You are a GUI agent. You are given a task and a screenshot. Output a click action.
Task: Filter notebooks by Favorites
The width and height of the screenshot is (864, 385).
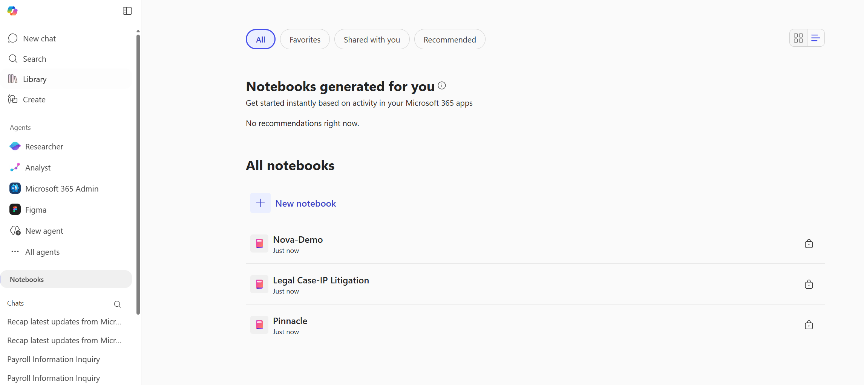tap(305, 40)
